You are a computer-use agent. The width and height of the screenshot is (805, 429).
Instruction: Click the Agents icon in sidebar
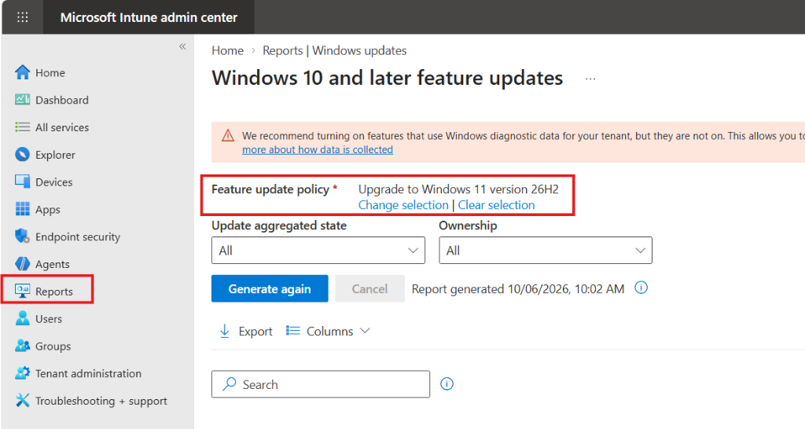coord(22,264)
